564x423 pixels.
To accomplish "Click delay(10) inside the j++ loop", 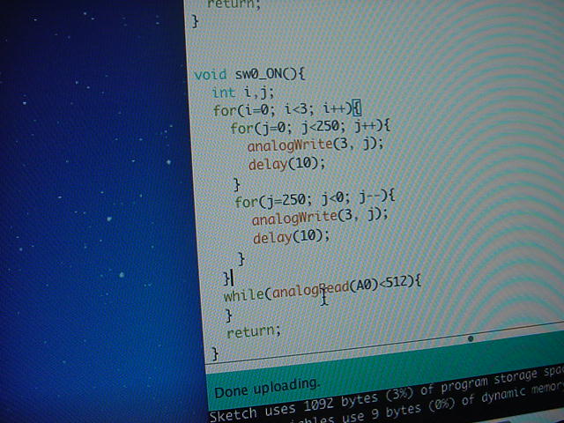I will click(286, 164).
